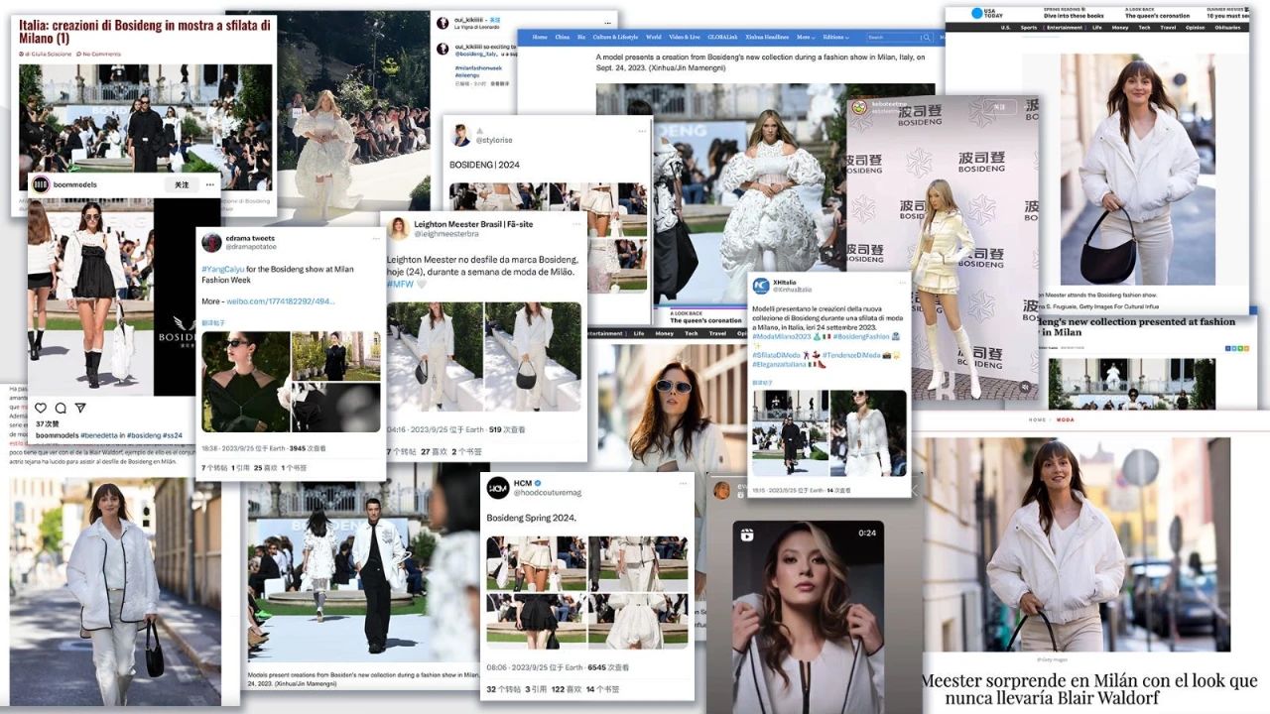Screen dimensions: 1270x714
Task: Open the share buttons on the 'new collection presented' article
Action: point(1237,348)
